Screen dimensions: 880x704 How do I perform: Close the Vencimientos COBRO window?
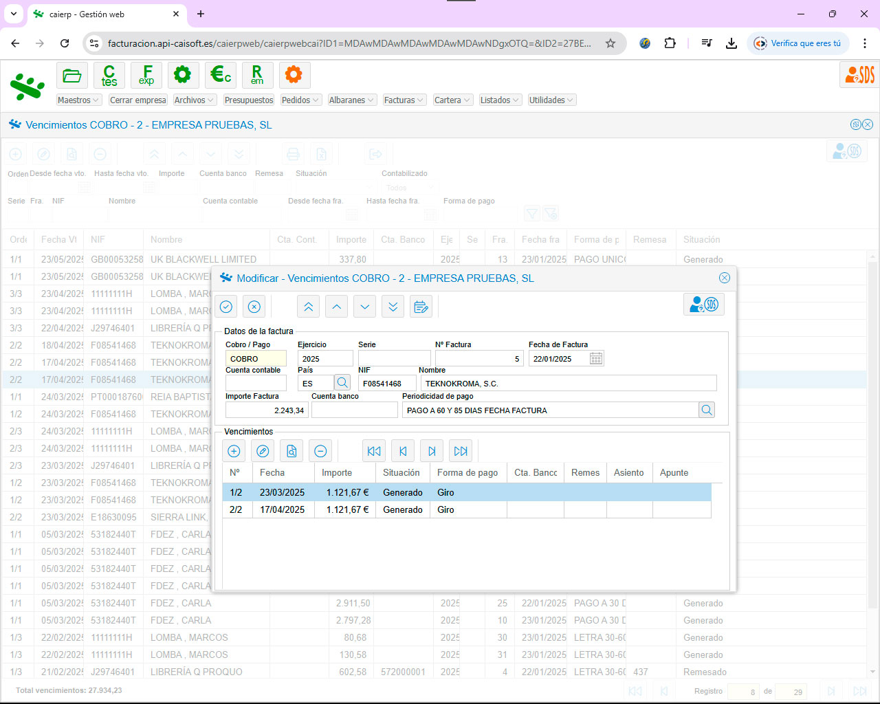pos(868,124)
